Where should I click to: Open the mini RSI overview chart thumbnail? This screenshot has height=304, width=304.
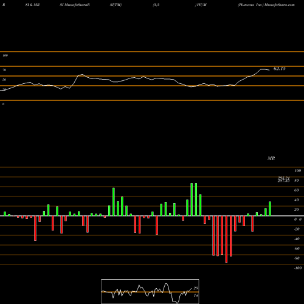150,291
